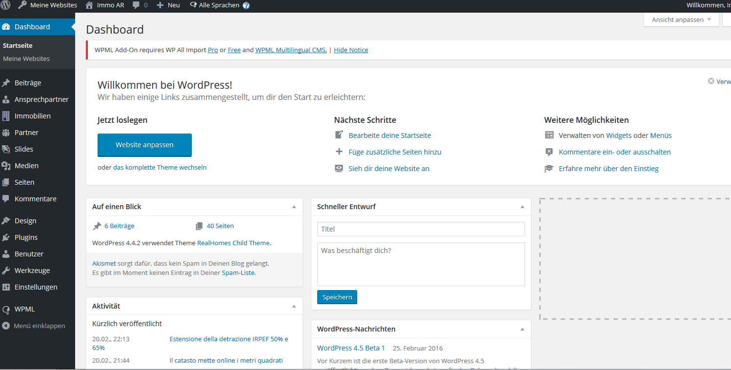This screenshot has height=370, width=731.
Task: Click the Speichern button
Action: click(337, 297)
